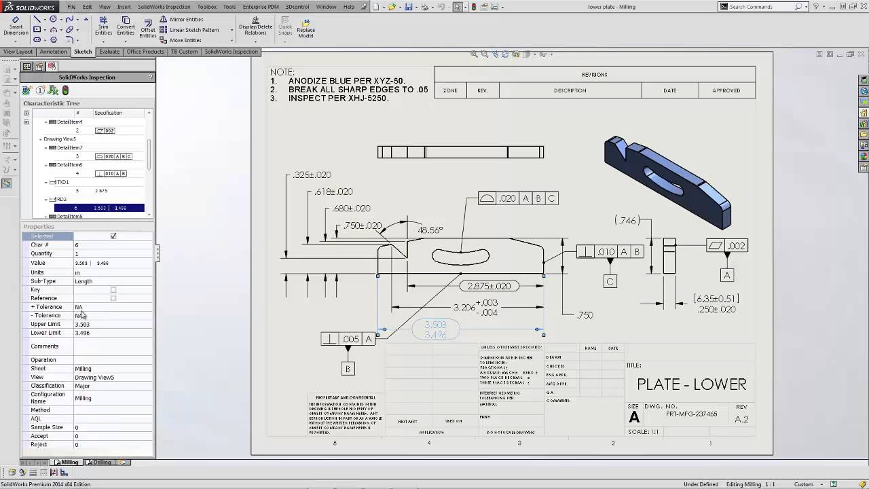Pick the Corner Rectangle tool
This screenshot has width=869, height=489.
37,30
